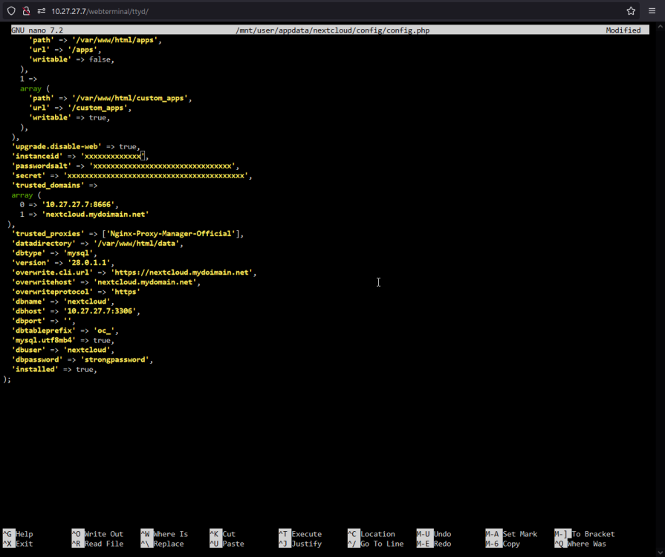
Task: Open the browser hamburger menu
Action: point(652,11)
